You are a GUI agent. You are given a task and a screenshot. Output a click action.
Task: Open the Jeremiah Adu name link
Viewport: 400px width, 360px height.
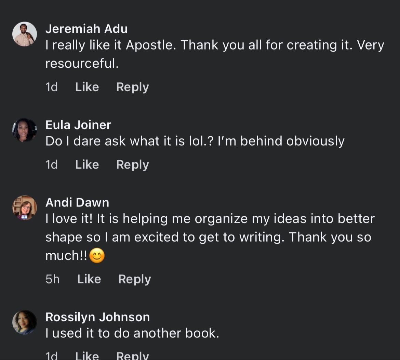coord(86,29)
